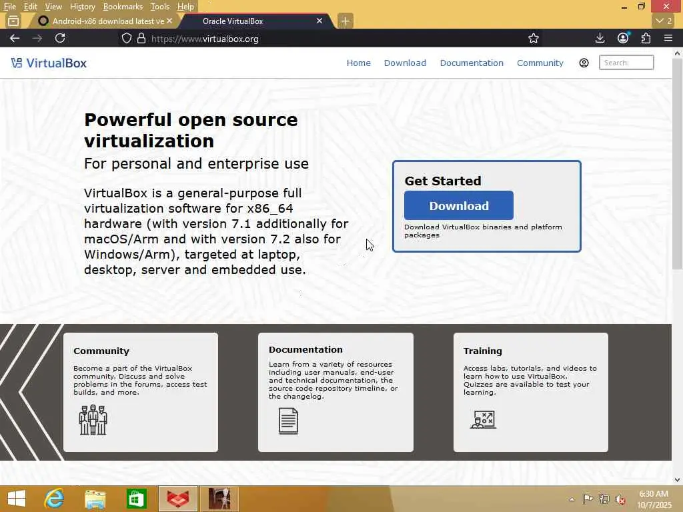Go back using the browser back arrow
Image resolution: width=683 pixels, height=512 pixels.
coord(15,38)
